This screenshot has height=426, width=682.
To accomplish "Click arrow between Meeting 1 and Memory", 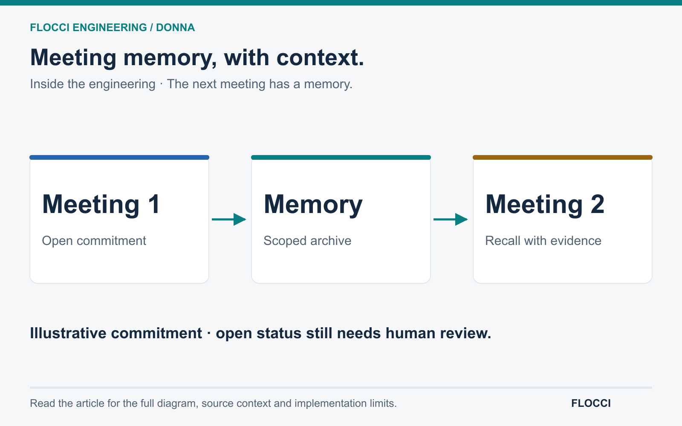I will tap(229, 219).
